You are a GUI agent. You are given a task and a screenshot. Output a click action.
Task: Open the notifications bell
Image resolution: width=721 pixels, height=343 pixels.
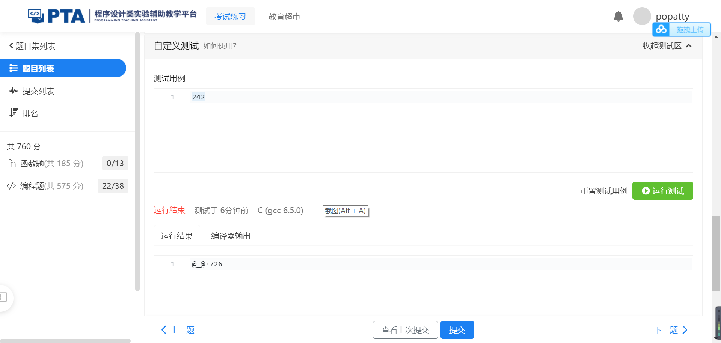pos(618,16)
